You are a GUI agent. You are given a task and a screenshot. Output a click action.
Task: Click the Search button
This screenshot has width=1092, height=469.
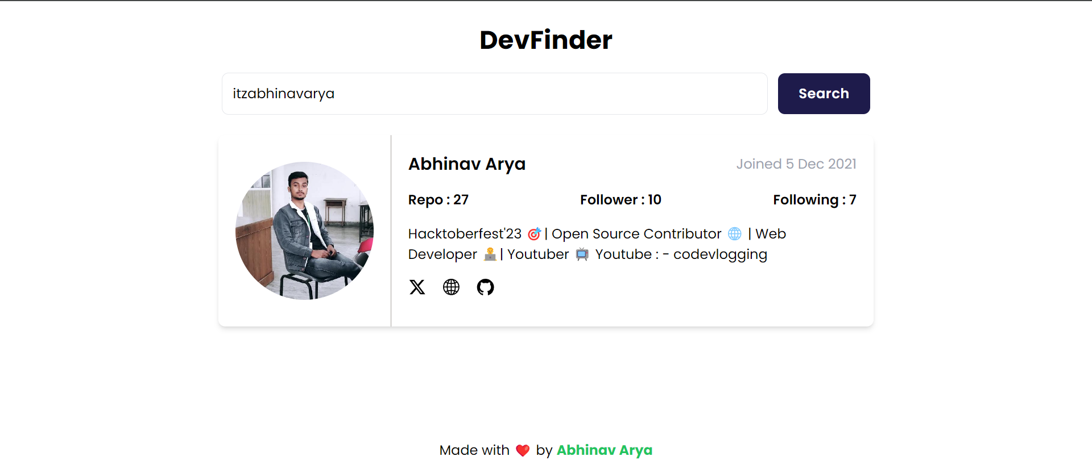824,94
